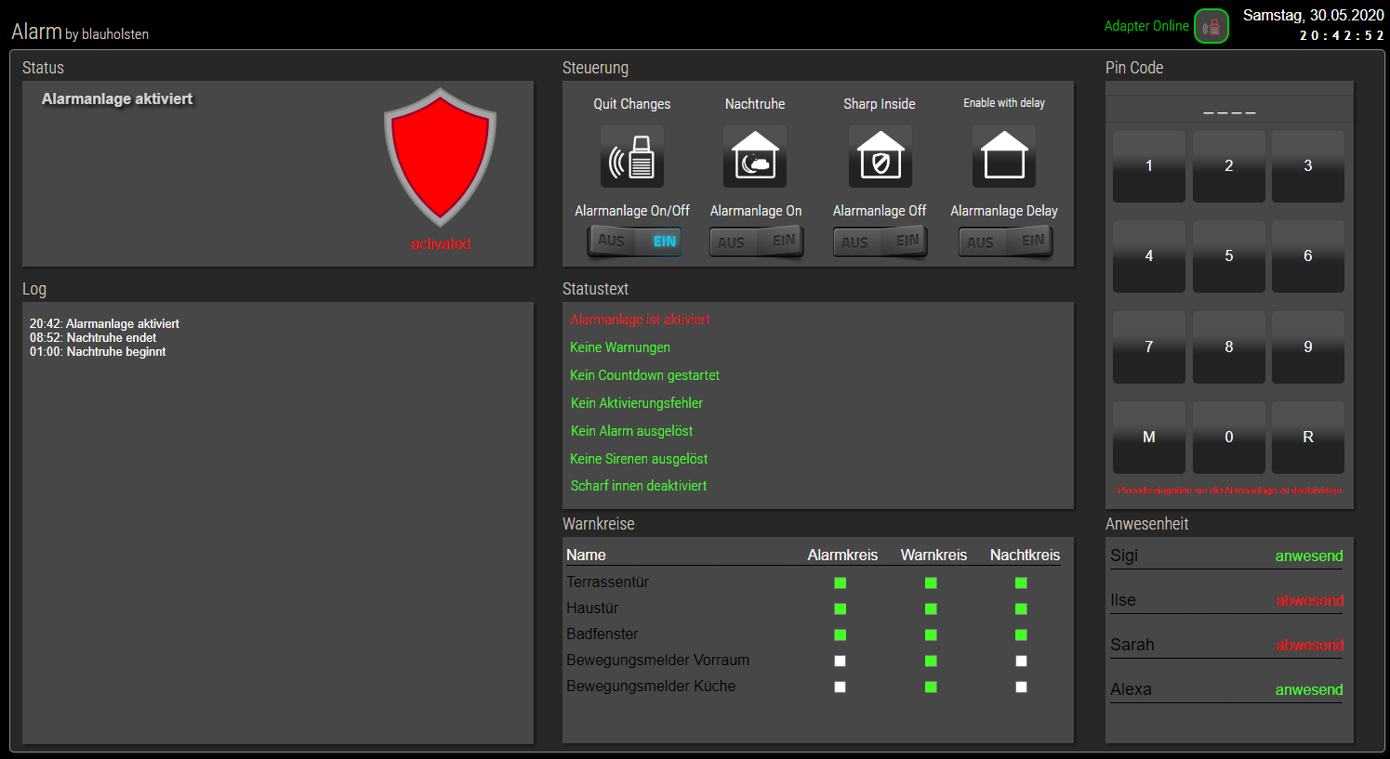
Task: Click Terrassentür Alarmkreis green indicator
Action: tap(841, 582)
